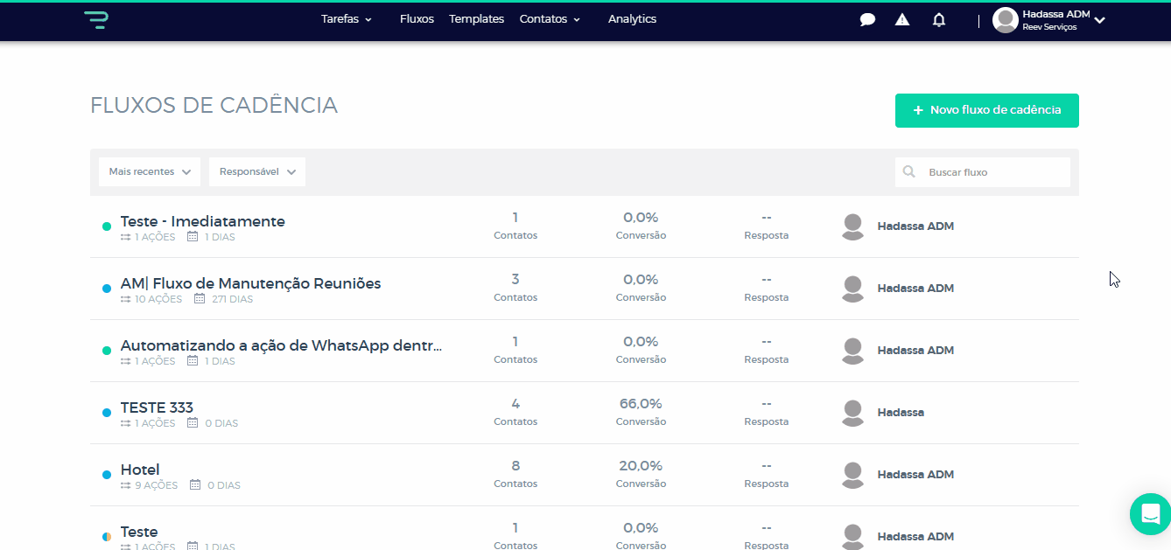Open the notifications bell icon
This screenshot has height=550, width=1171.
(939, 19)
